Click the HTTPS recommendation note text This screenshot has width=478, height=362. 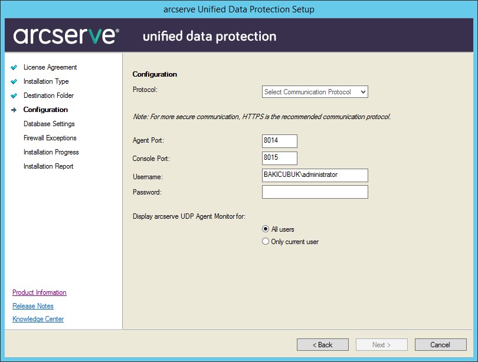coord(262,117)
